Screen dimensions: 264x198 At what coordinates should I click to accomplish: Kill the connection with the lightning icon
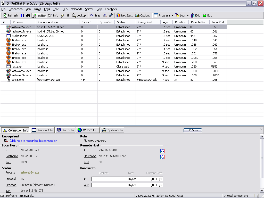(65, 15)
